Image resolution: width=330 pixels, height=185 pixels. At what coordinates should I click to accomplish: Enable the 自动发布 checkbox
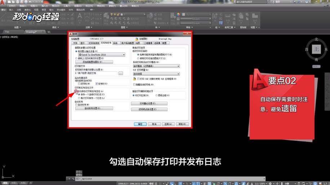76,105
